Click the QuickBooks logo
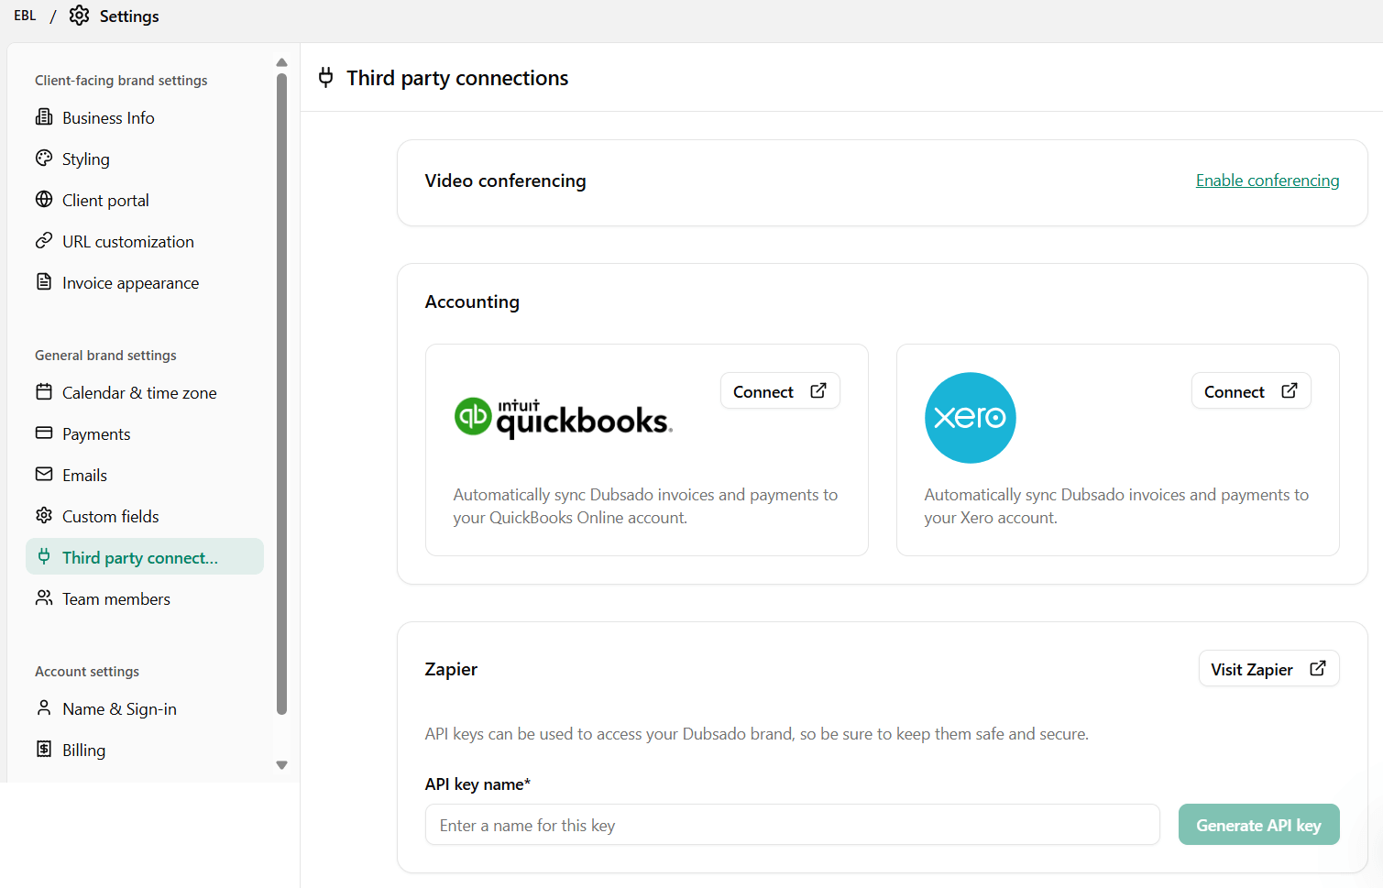Image resolution: width=1383 pixels, height=888 pixels. (562, 417)
